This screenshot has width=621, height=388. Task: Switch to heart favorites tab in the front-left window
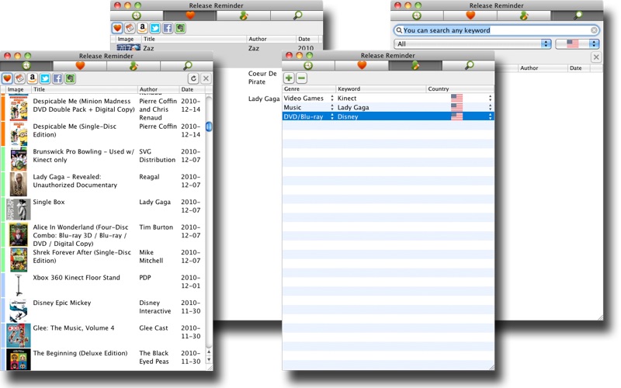click(80, 66)
